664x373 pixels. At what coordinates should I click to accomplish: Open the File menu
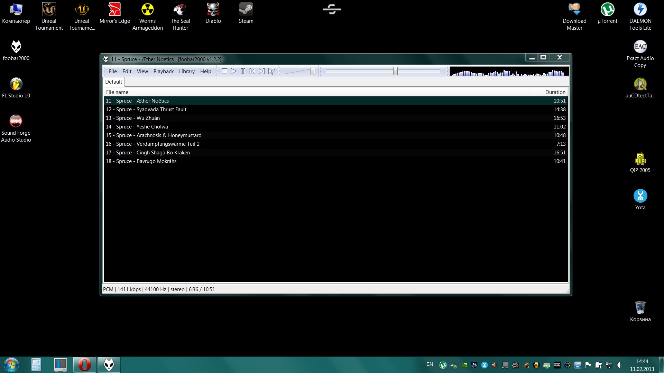click(113, 71)
